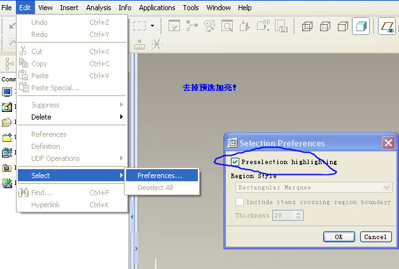The height and width of the screenshot is (269, 399).
Task: Toggle Shading display cube icon
Action: [361, 26]
